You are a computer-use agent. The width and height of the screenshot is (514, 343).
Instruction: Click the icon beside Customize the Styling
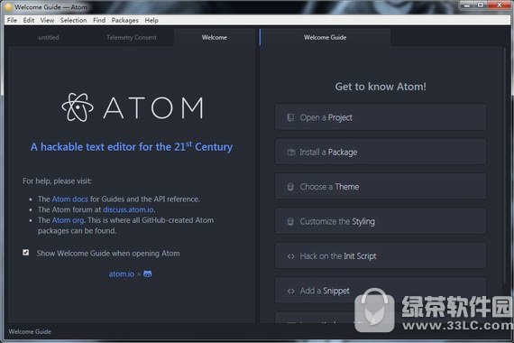pyautogui.click(x=290, y=221)
